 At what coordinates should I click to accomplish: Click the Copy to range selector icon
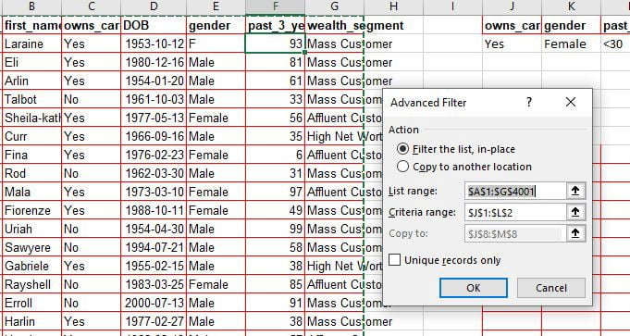coord(575,233)
